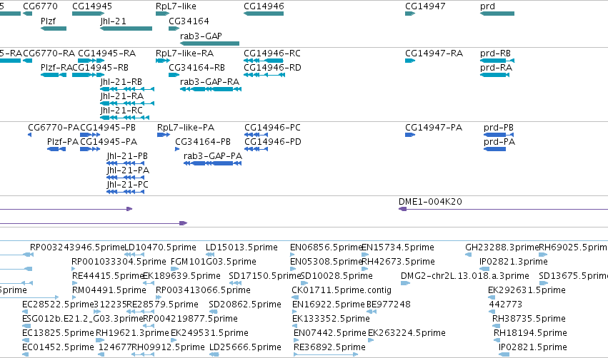This screenshot has width=608, height=358.
Task: Select the IP02821.5prime EST
Action: click(533, 347)
